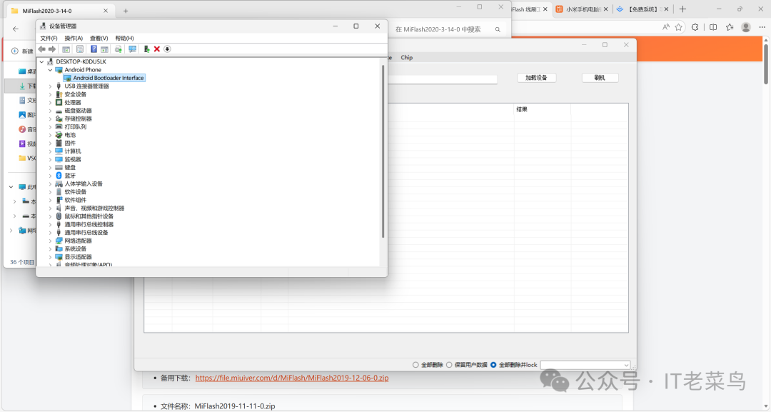Image resolution: width=771 pixels, height=412 pixels.
Task: Click the Help question mark toolbar icon
Action: coord(94,49)
